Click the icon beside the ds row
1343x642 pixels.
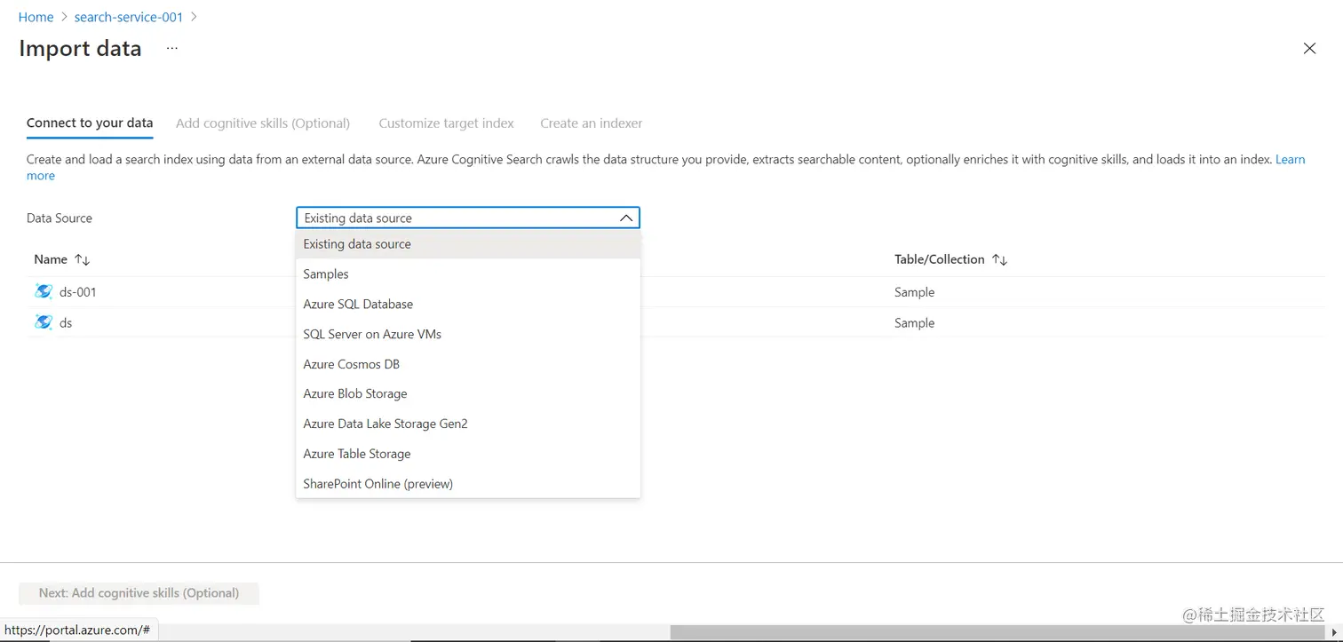[44, 322]
